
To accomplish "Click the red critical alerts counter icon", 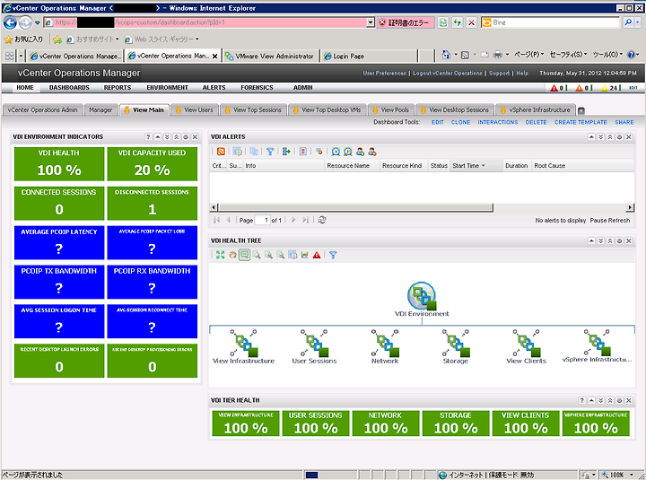I will [x=554, y=88].
